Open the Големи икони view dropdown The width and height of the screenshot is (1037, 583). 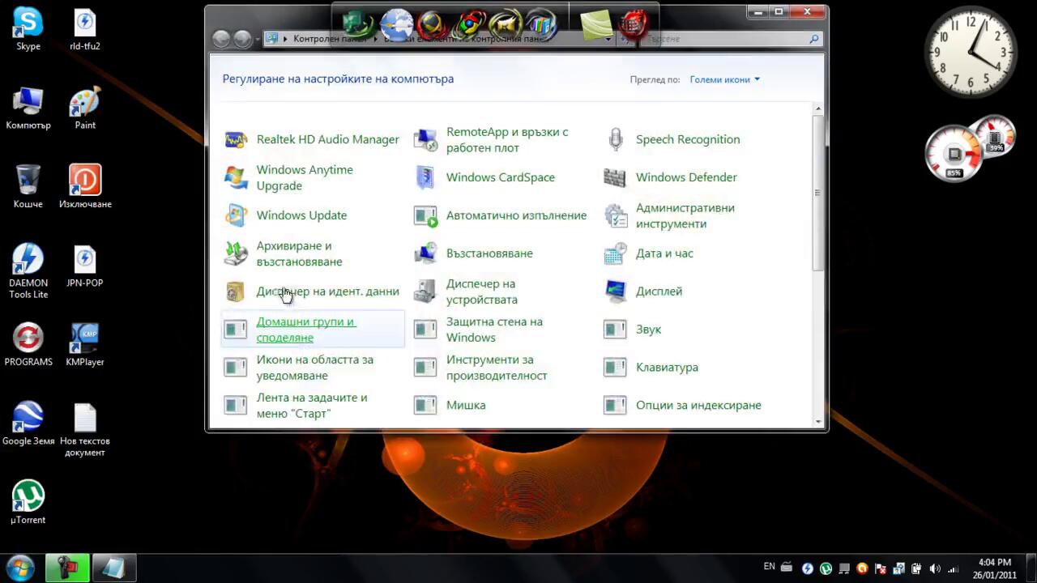click(x=724, y=79)
